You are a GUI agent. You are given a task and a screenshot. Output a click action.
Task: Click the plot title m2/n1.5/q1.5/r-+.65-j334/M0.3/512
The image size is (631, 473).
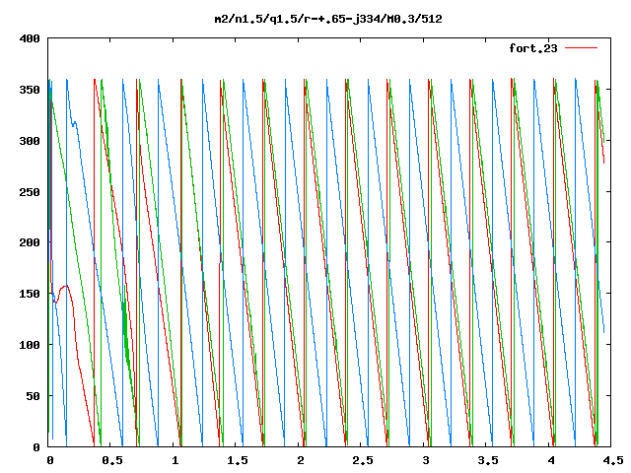[x=328, y=19]
